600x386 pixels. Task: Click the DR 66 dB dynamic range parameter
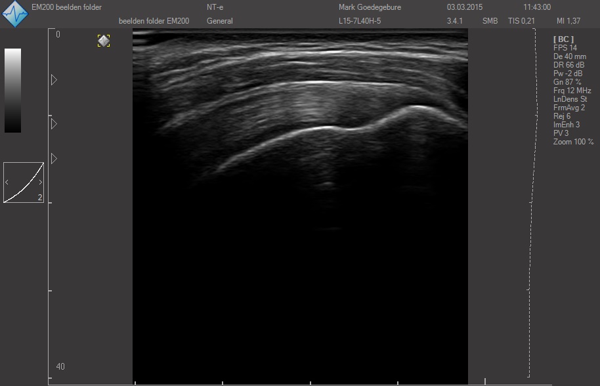point(568,65)
